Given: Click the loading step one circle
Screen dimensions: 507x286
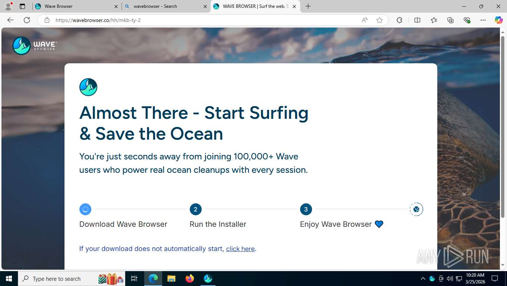Looking at the screenshot, I should 85,209.
